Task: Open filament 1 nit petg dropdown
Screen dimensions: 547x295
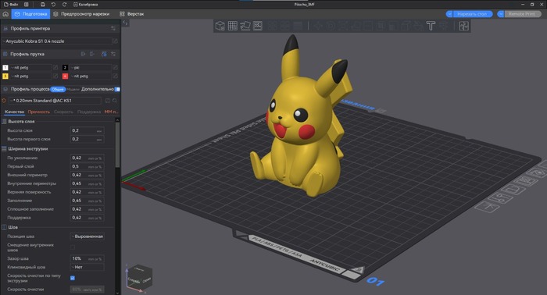Action: (x=30, y=68)
